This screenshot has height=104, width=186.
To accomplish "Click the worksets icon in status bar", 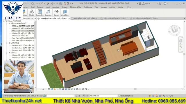I will (x=44, y=96).
